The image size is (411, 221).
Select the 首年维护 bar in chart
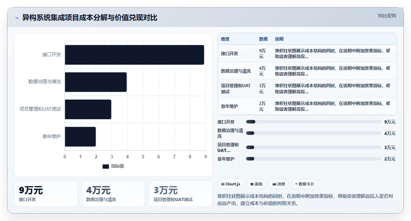click(x=80, y=137)
